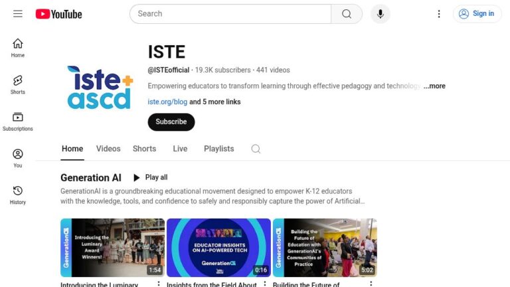
Task: Play all Generation AI videos
Action: coord(150,177)
